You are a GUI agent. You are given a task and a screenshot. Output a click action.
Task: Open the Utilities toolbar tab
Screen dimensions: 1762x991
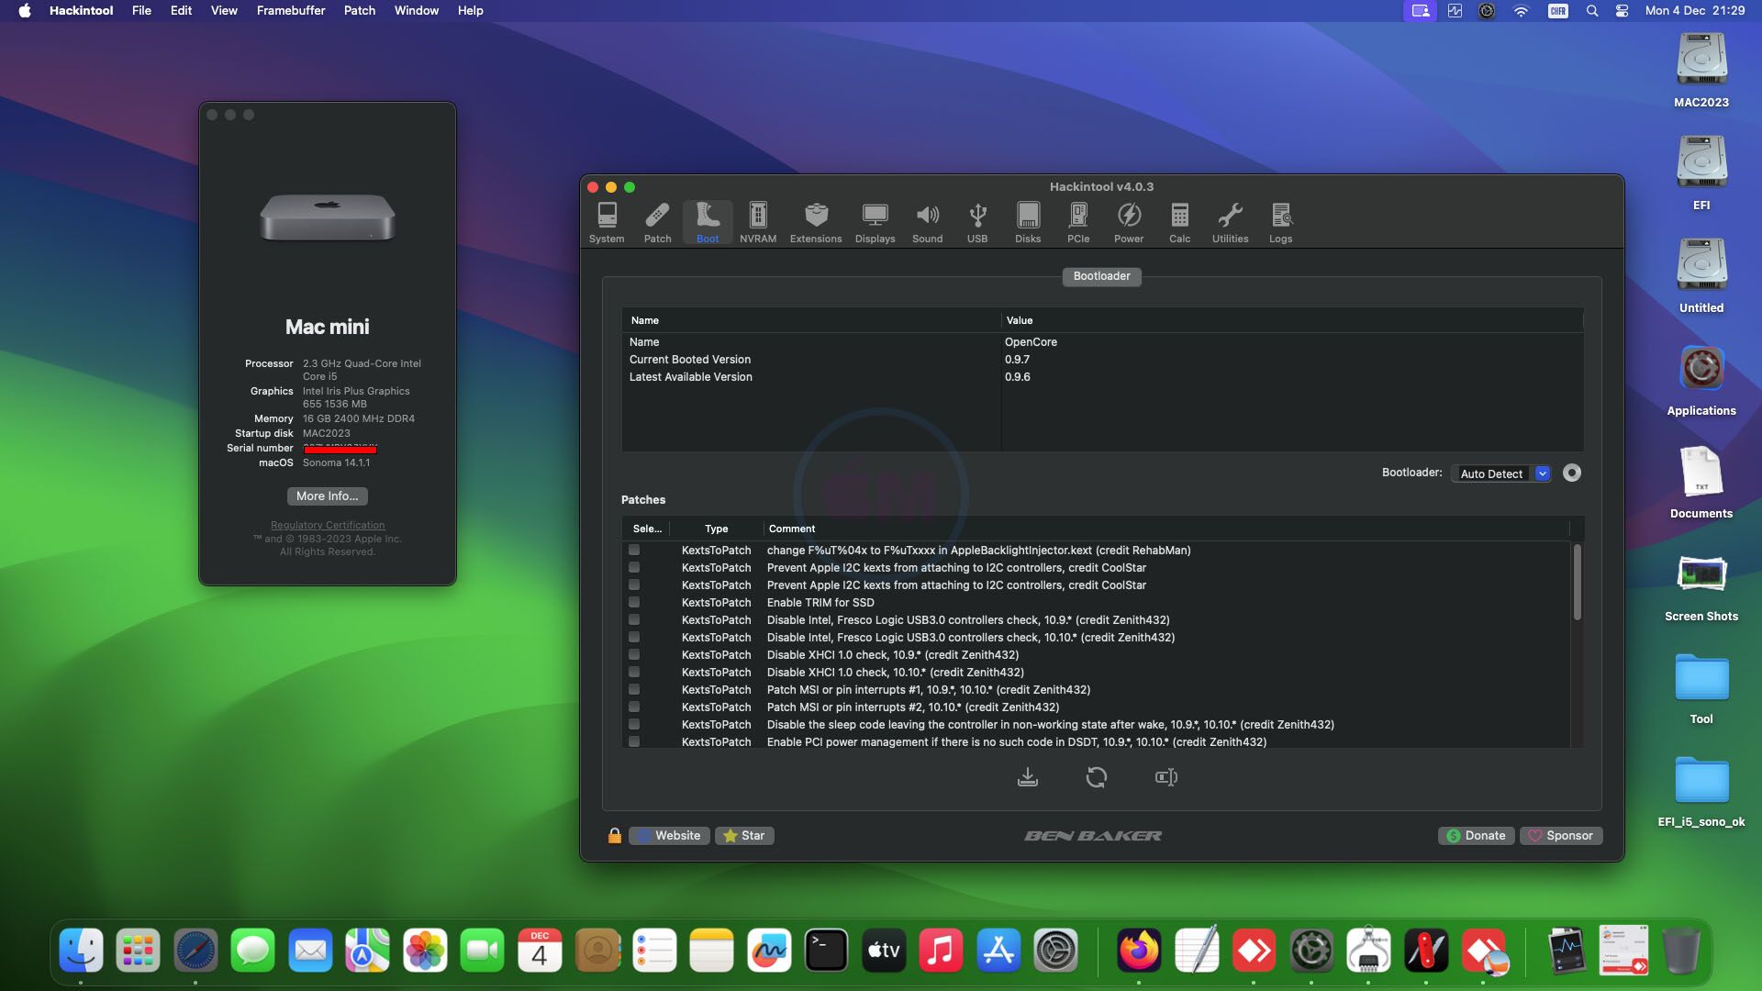(x=1230, y=223)
